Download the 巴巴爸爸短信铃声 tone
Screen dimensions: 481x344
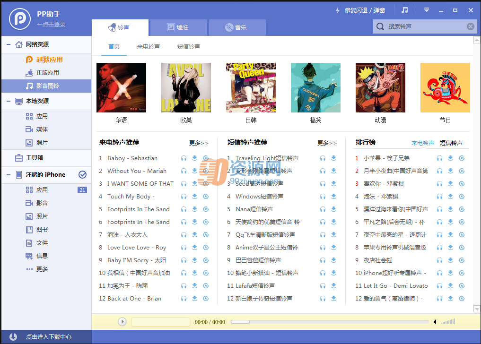[334, 260]
